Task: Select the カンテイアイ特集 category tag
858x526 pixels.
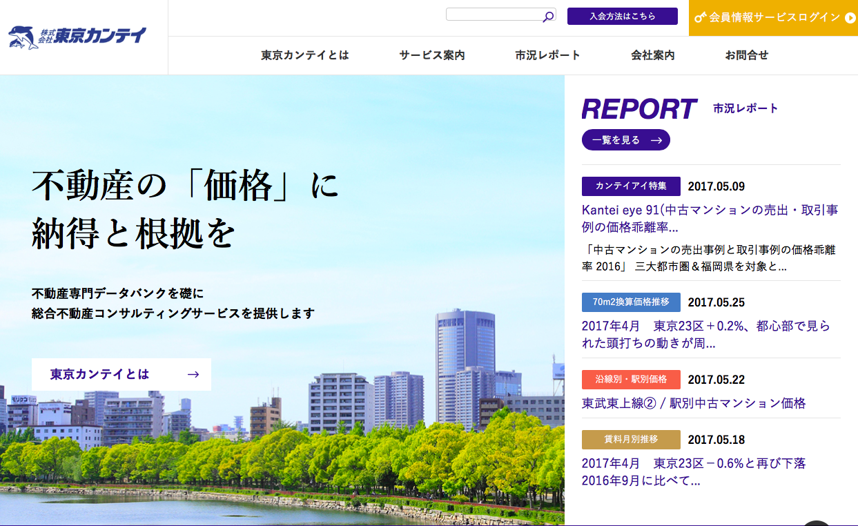Action: click(x=631, y=186)
